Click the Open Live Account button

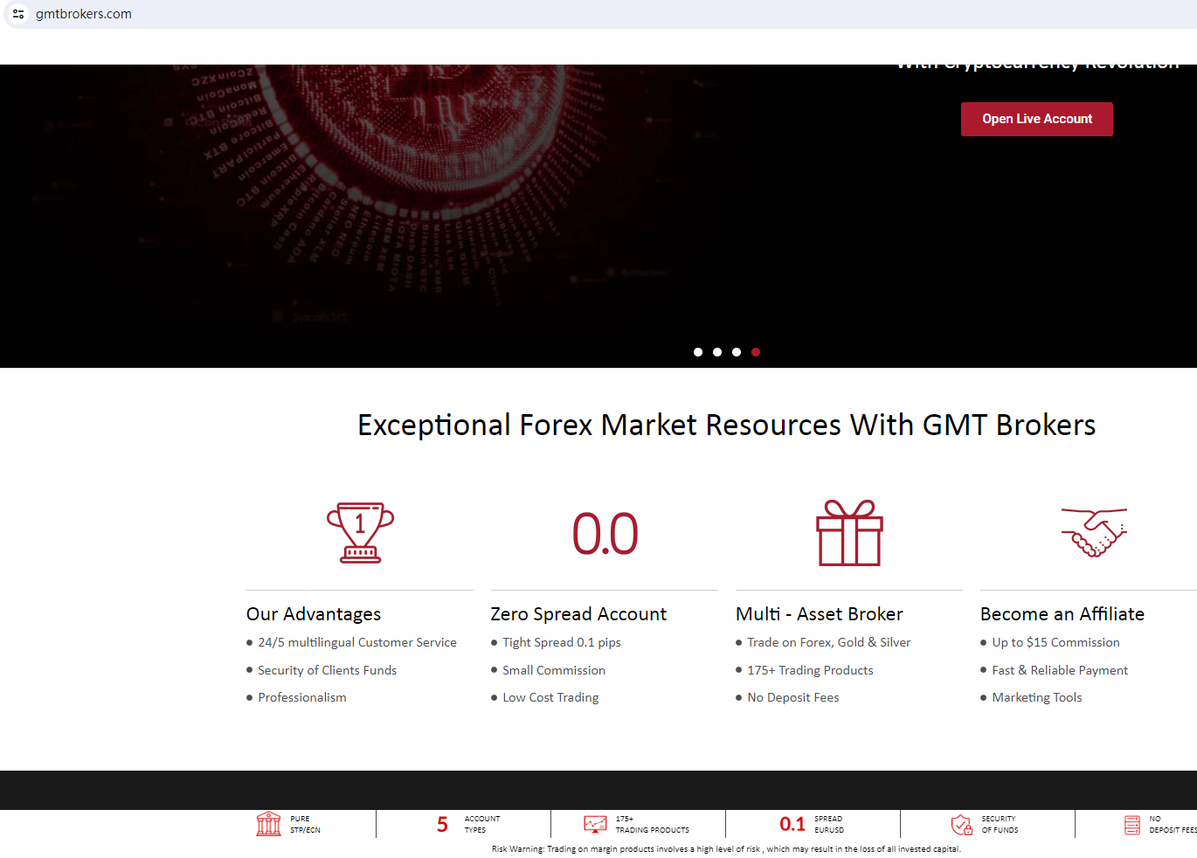coord(1037,119)
